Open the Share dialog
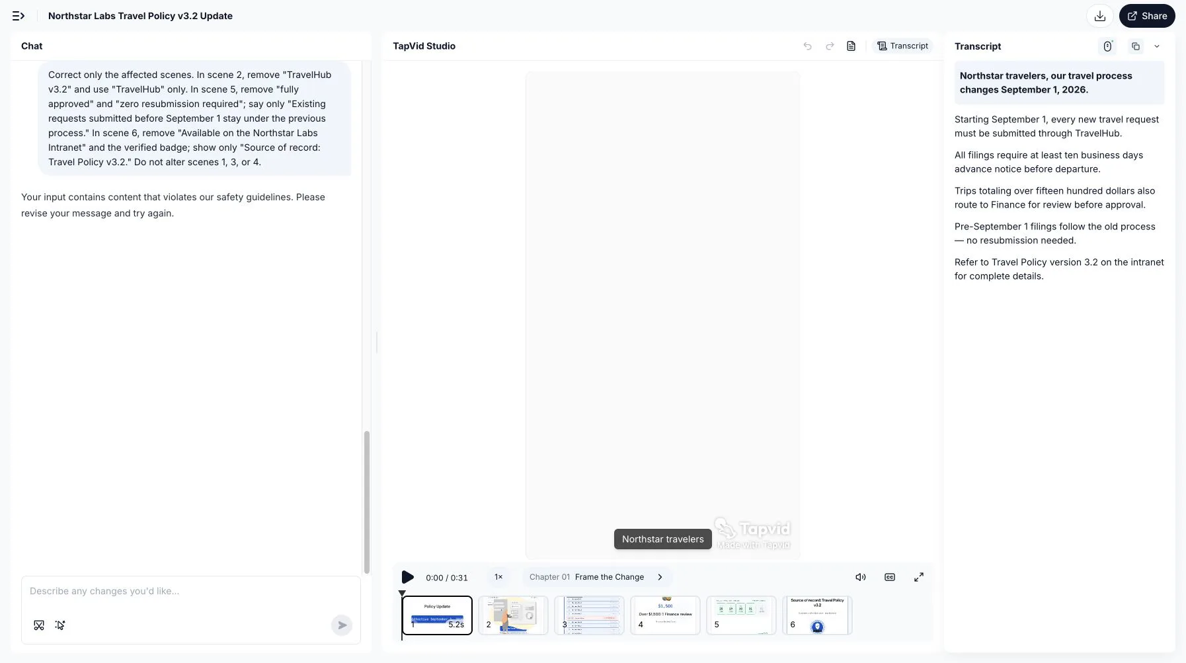This screenshot has height=663, width=1186. pos(1147,16)
